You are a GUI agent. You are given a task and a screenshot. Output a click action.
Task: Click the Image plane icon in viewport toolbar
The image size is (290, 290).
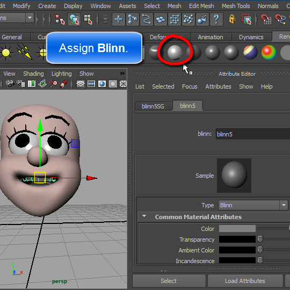42,84
